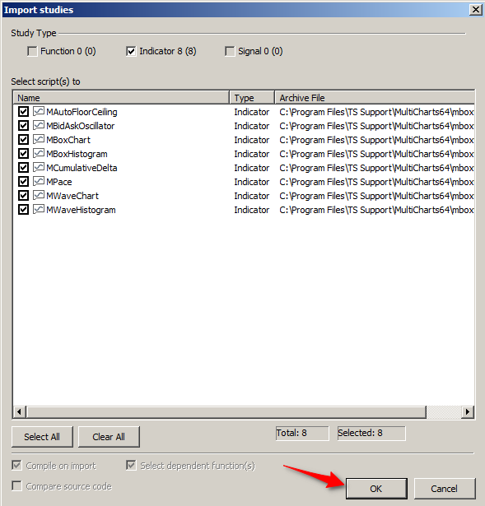Enable the Signal 0 (0) checkbox

click(x=230, y=51)
